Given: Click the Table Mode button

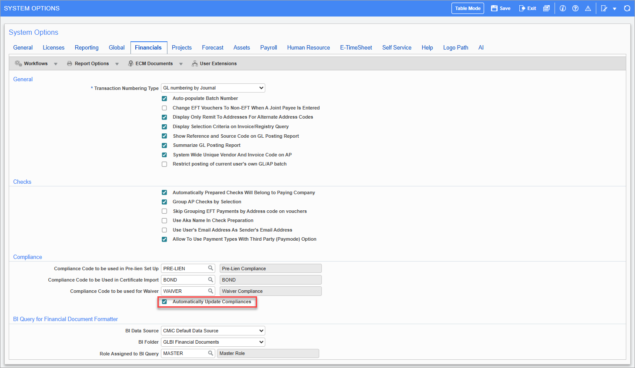Looking at the screenshot, I should [x=468, y=8].
